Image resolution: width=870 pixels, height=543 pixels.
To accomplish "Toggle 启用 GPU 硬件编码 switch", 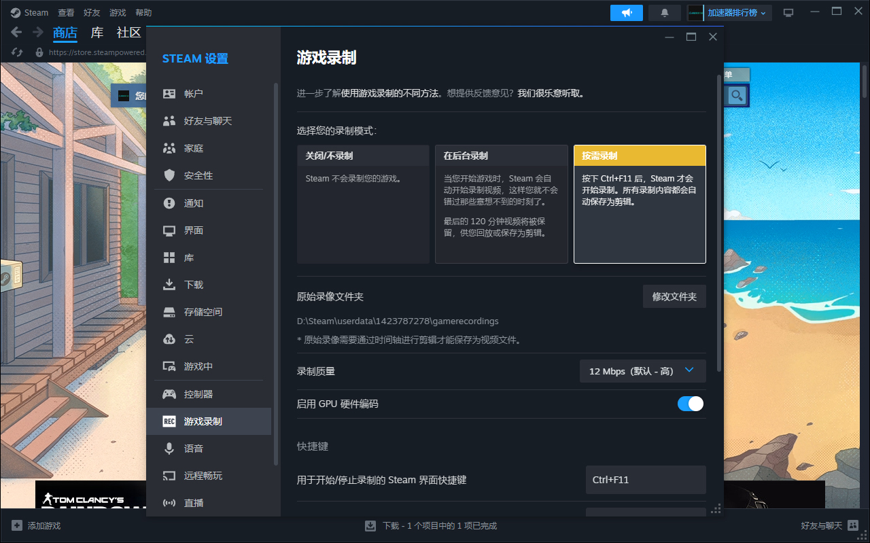I will pos(691,404).
